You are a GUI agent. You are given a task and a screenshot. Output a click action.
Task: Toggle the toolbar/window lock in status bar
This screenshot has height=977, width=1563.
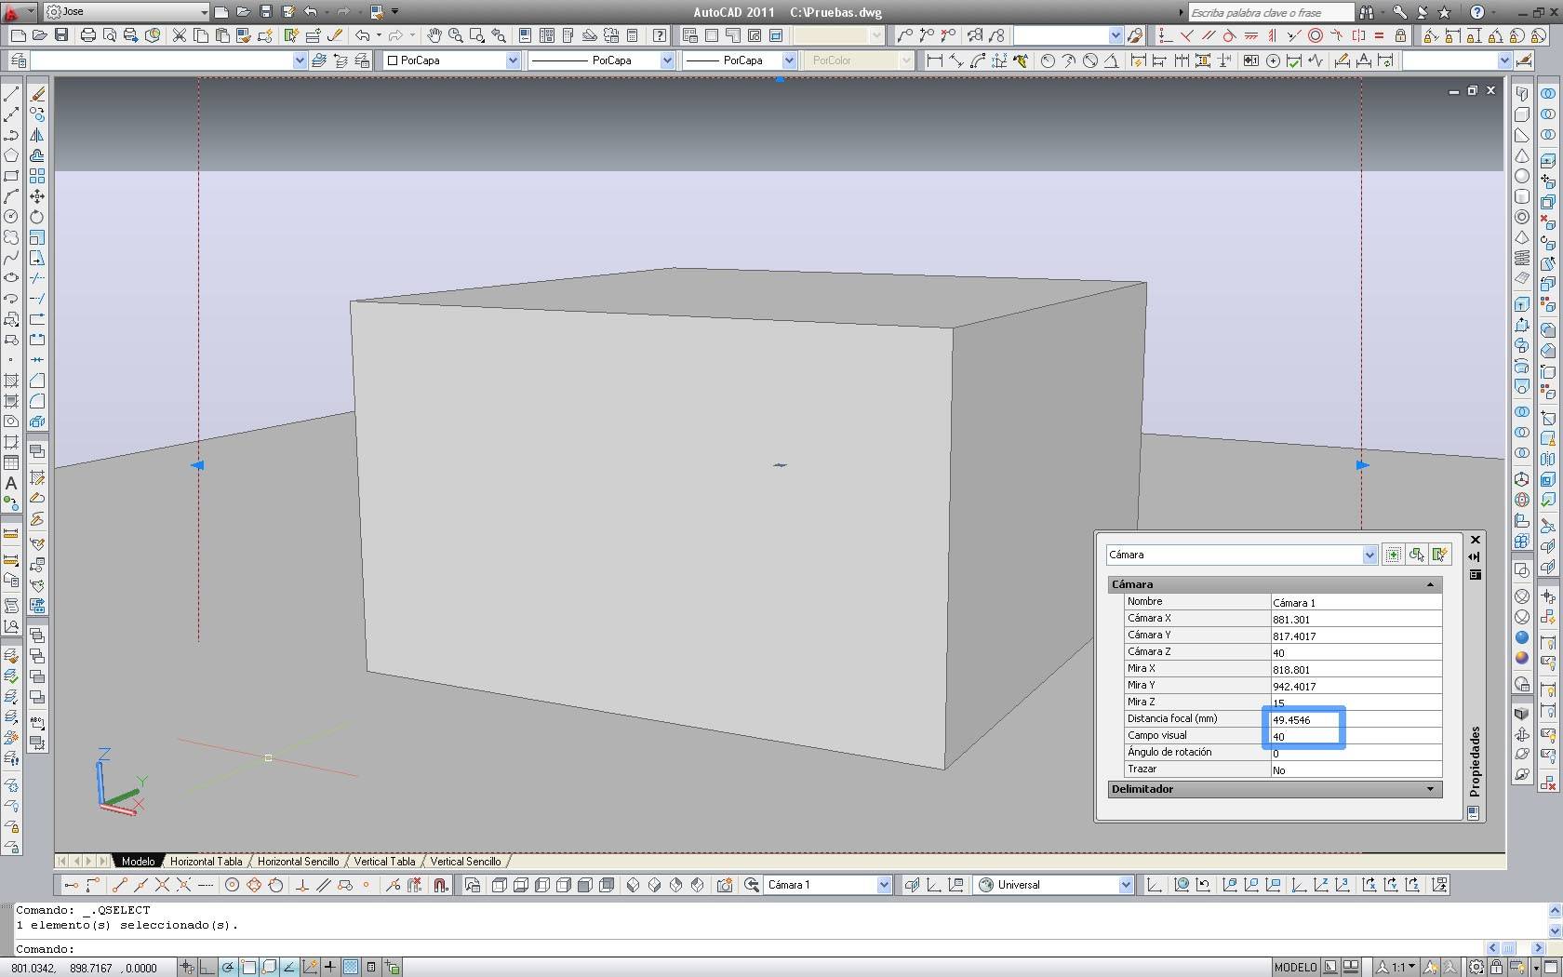click(x=1496, y=968)
